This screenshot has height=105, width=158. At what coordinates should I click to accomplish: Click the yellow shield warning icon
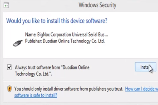coord(9,89)
